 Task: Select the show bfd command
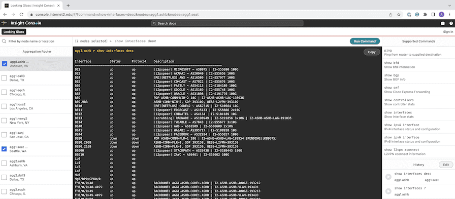(x=418, y=65)
